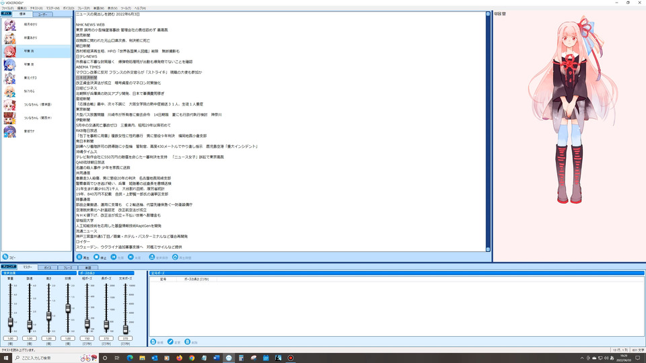The height and width of the screenshot is (363, 646).
Task: Select the 紲星あかり voice avatar
Action: pos(9,38)
